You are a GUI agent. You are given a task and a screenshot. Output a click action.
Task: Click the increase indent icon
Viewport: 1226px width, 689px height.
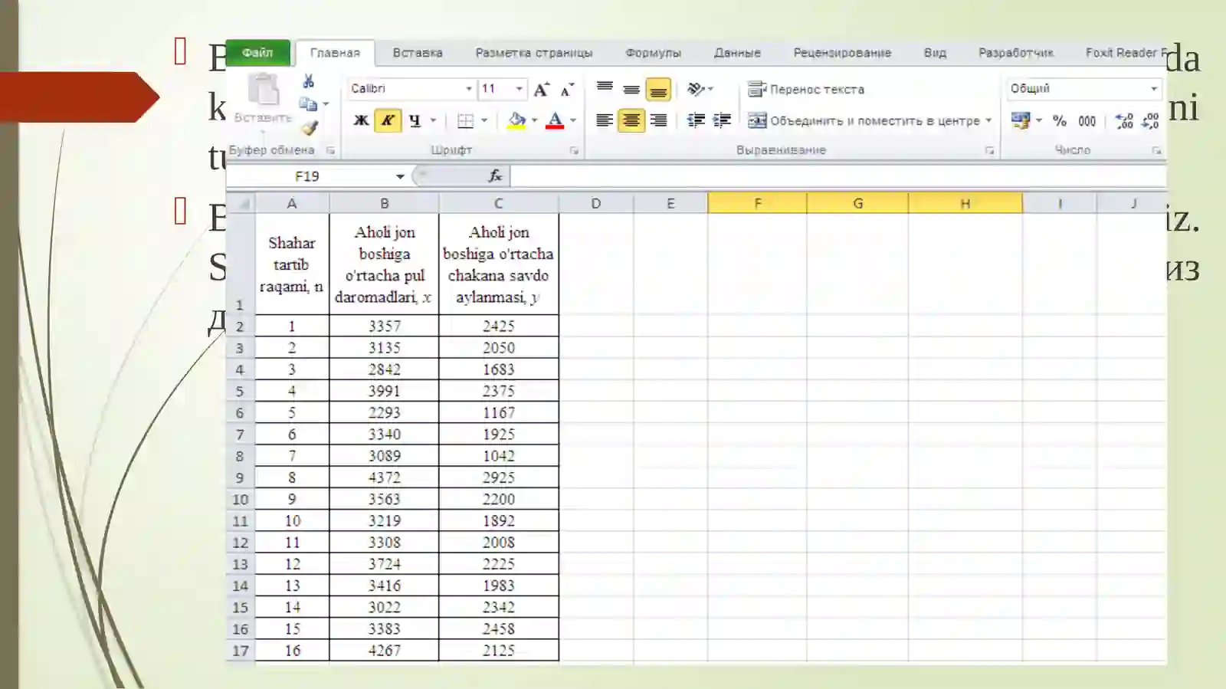[x=722, y=120]
